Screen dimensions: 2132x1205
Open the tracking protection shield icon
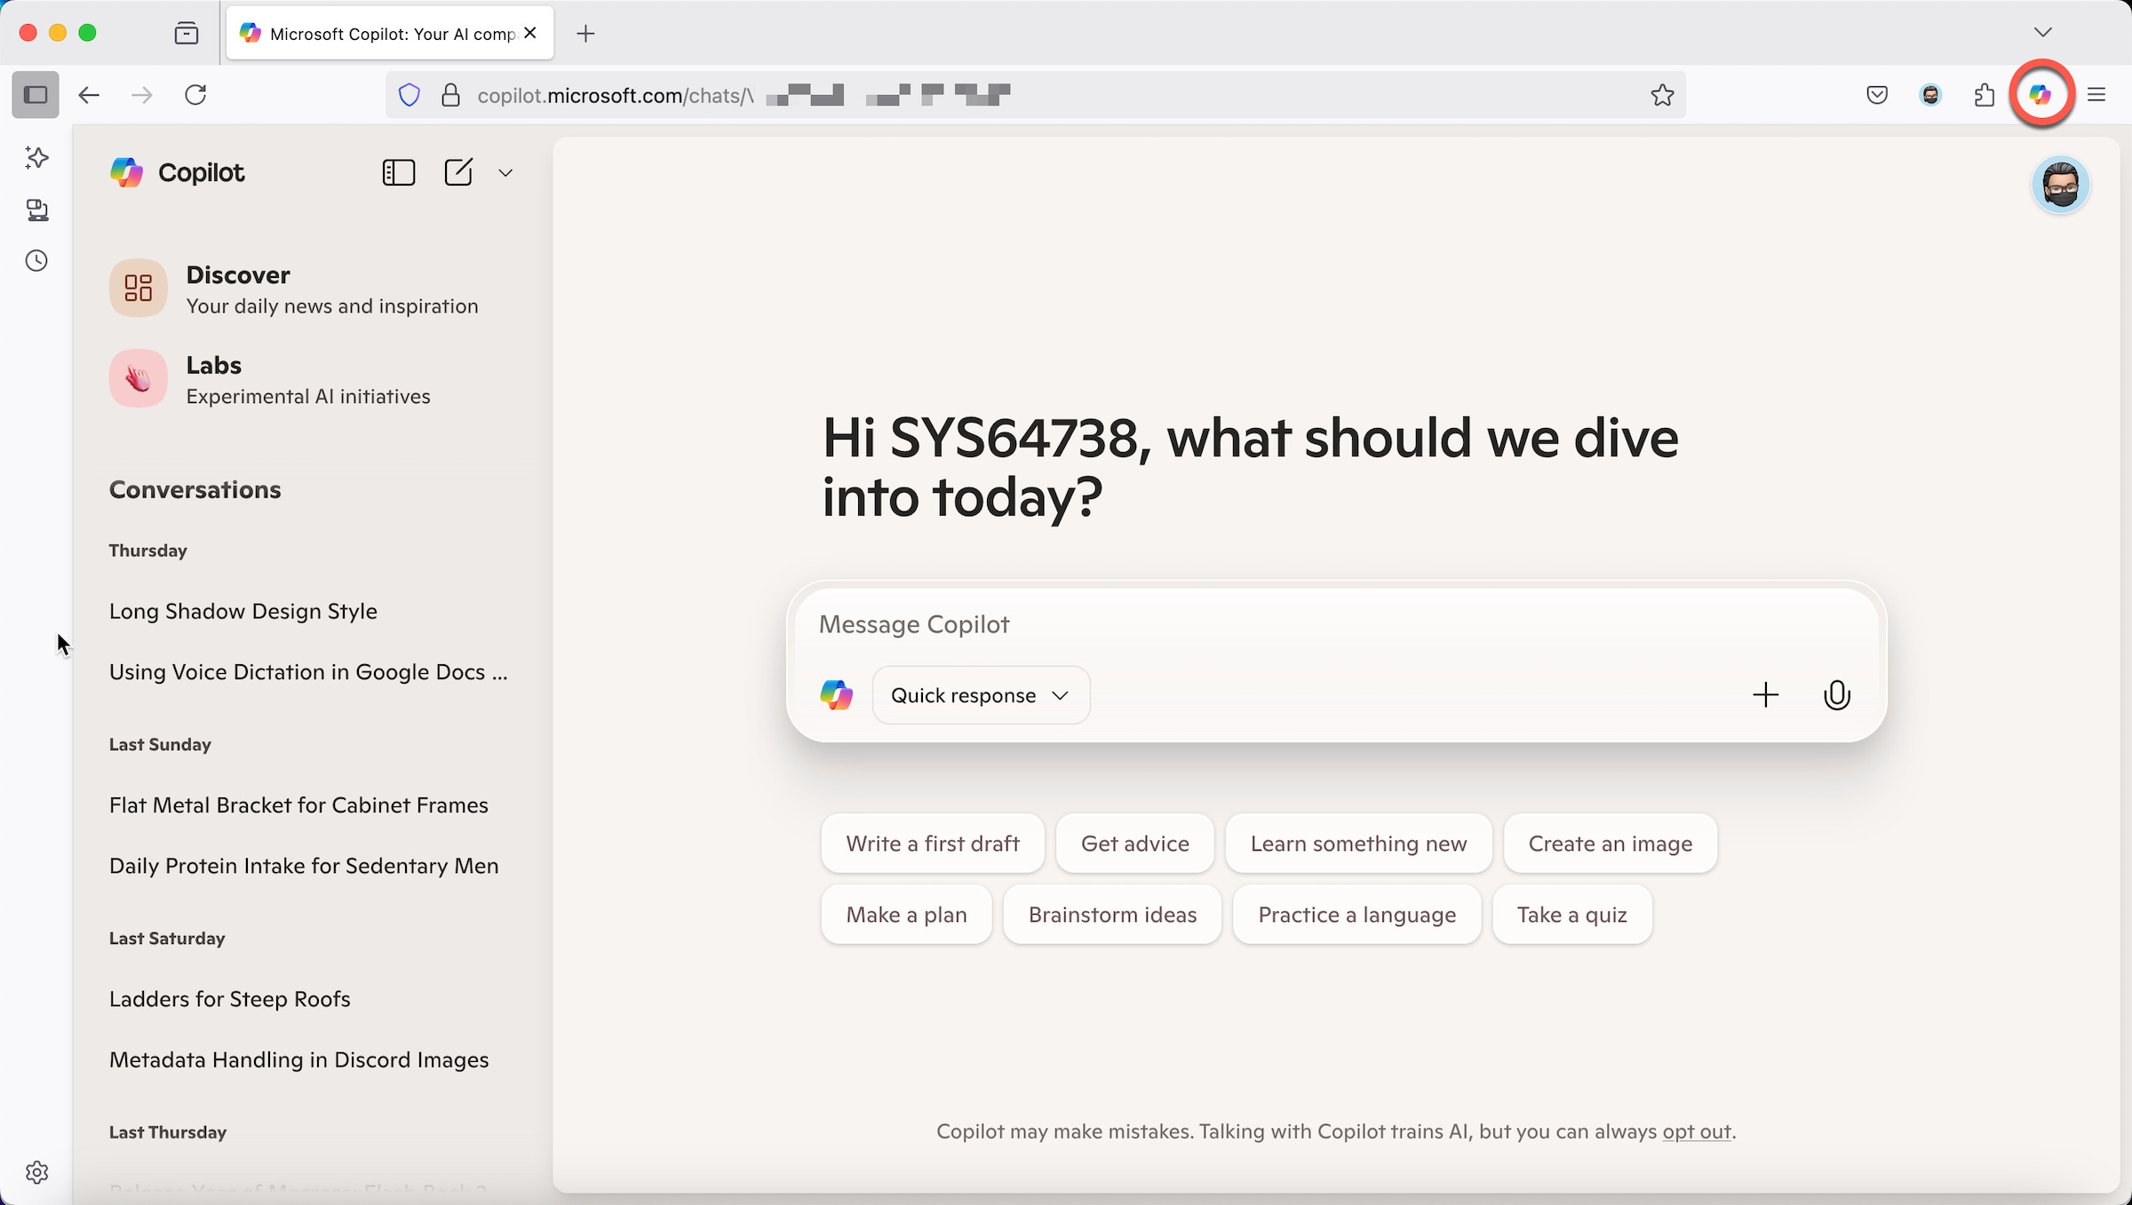tap(409, 94)
